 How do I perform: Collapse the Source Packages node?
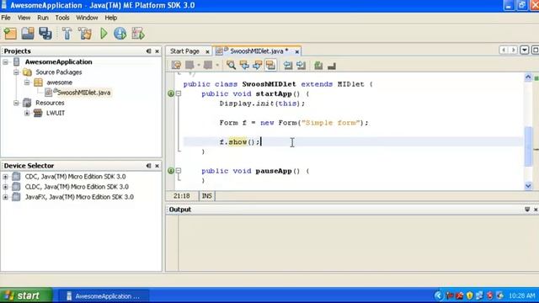pos(16,72)
